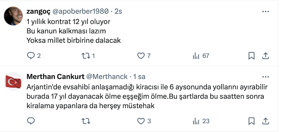The image size is (281, 132).
Task: Bookmark Merthan Cankurt's tweet
Action: (x=252, y=121)
